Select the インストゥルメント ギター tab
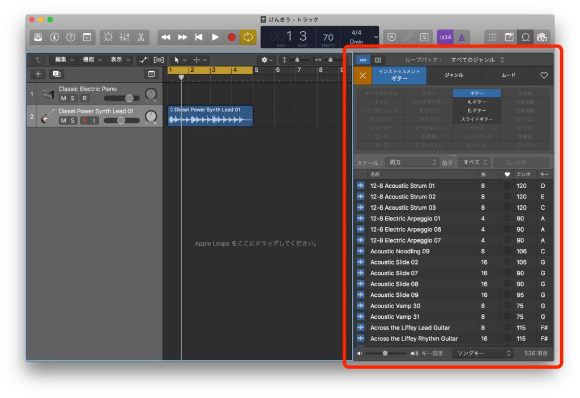The width and height of the screenshot is (580, 398). point(399,75)
